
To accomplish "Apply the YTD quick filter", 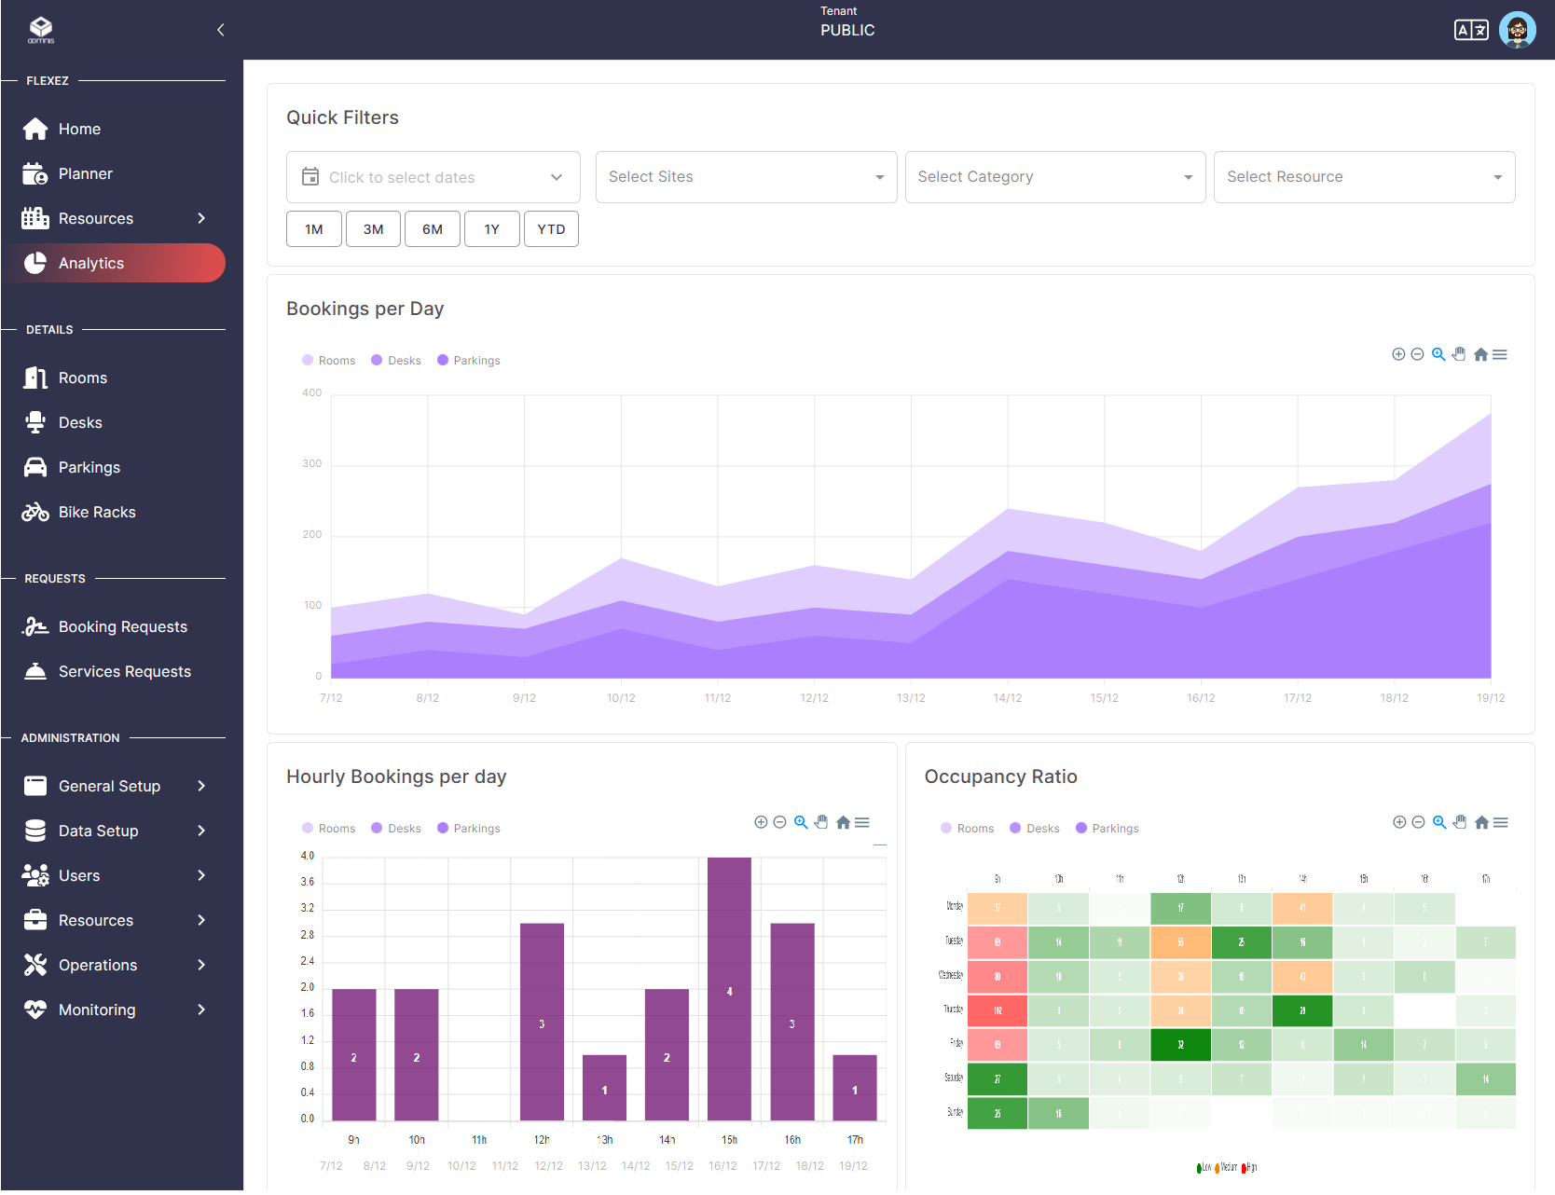I will tap(551, 228).
